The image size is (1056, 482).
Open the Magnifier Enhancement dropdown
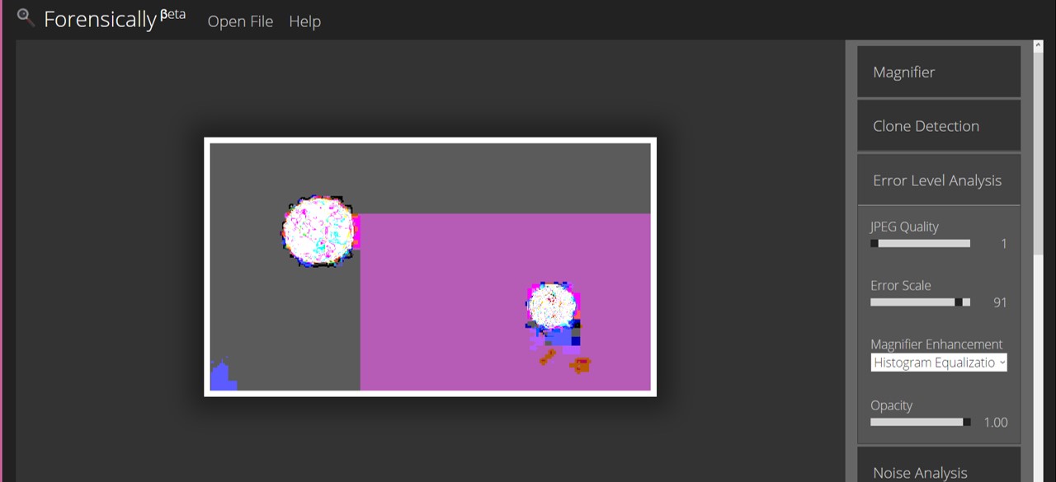[x=939, y=363]
